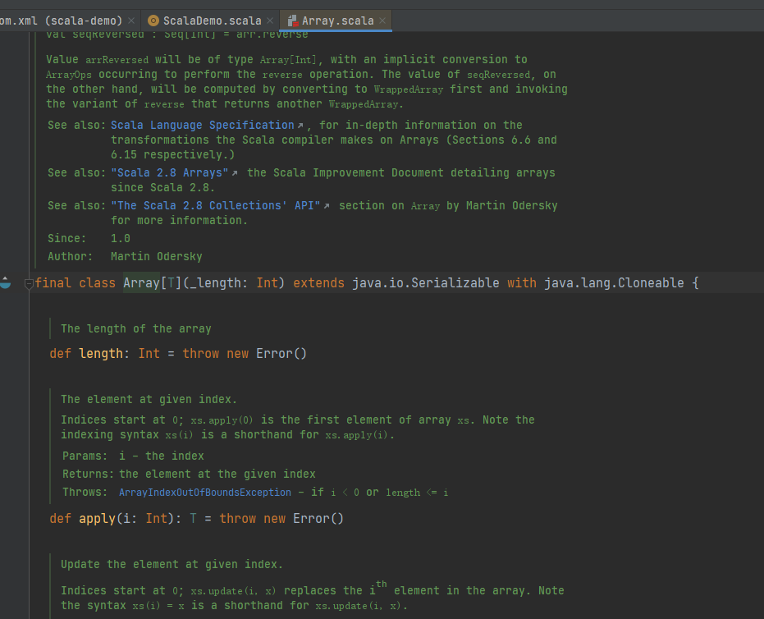Click java.io.Serializable in class declaration
Viewport: 764px width, 619px height.
(x=426, y=283)
